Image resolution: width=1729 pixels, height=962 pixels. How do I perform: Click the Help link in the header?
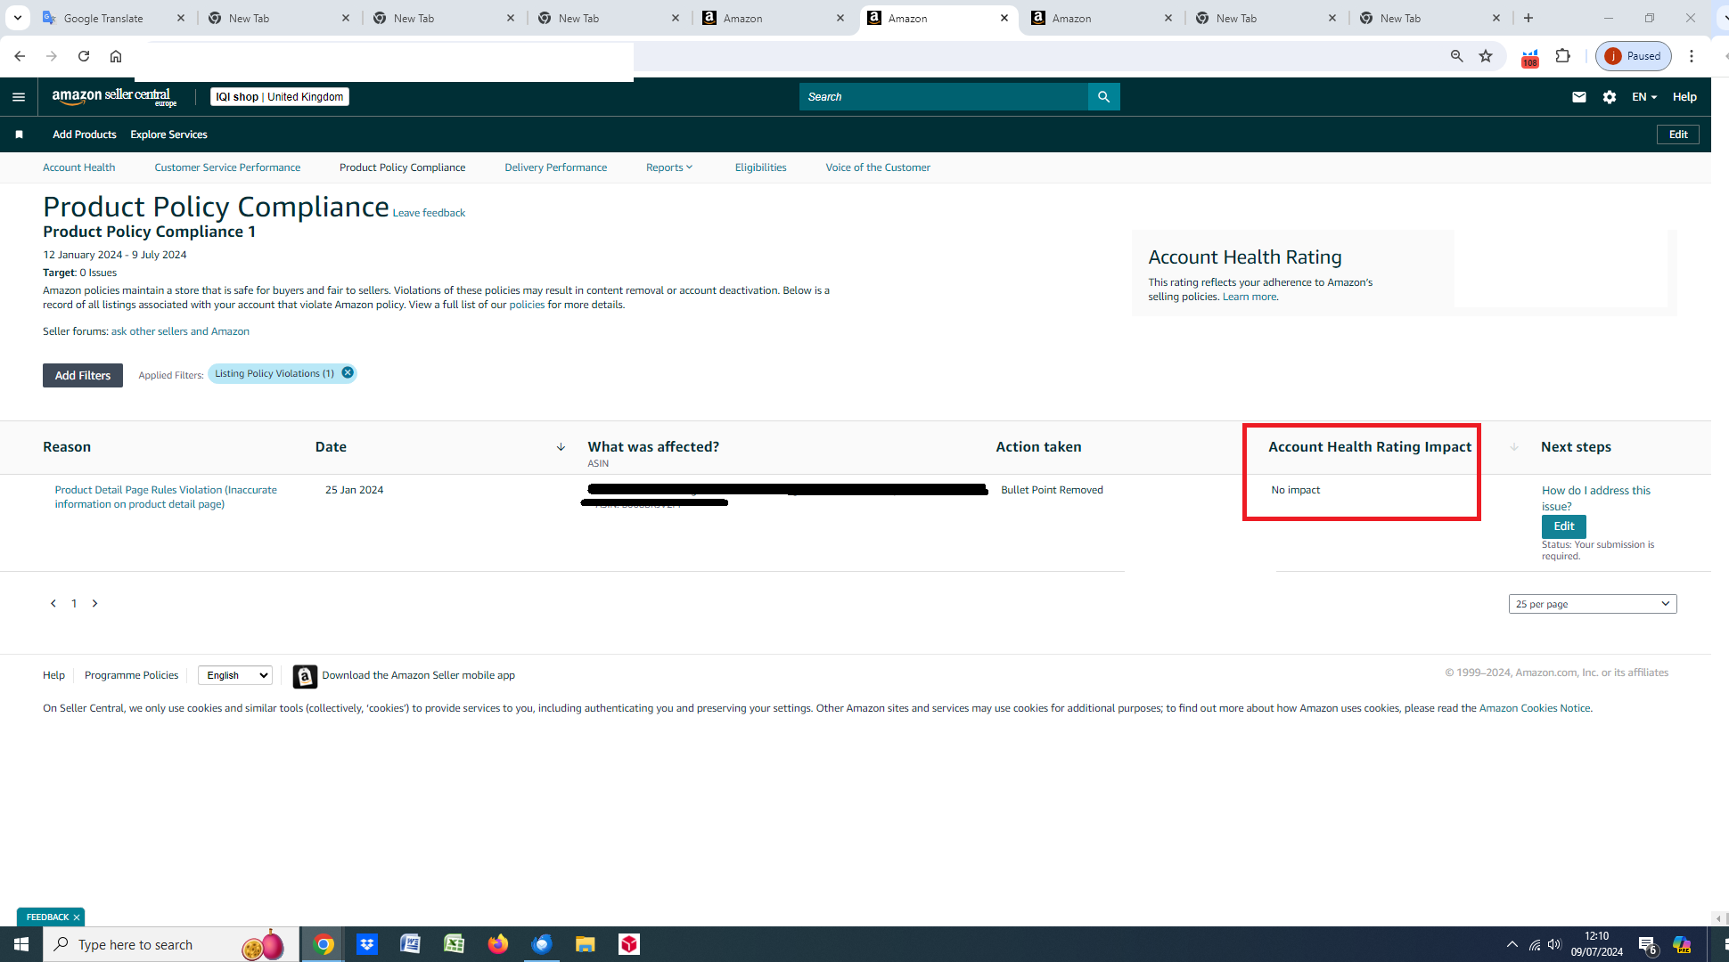tap(1684, 97)
